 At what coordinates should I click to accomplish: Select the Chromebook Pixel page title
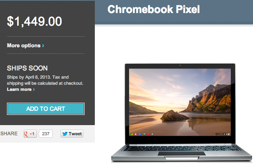click(154, 9)
